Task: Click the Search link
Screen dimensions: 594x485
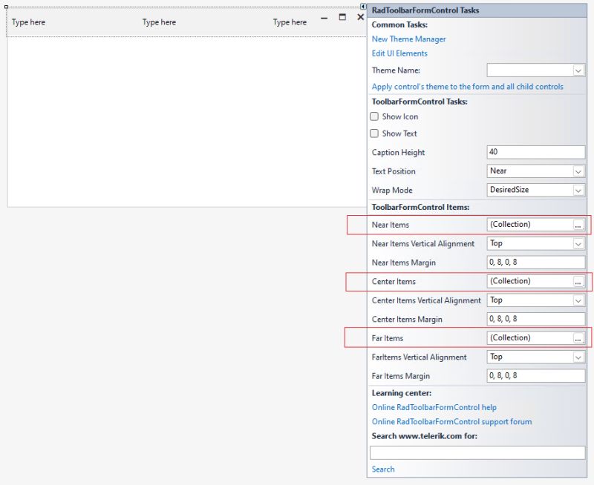Action: (x=382, y=469)
